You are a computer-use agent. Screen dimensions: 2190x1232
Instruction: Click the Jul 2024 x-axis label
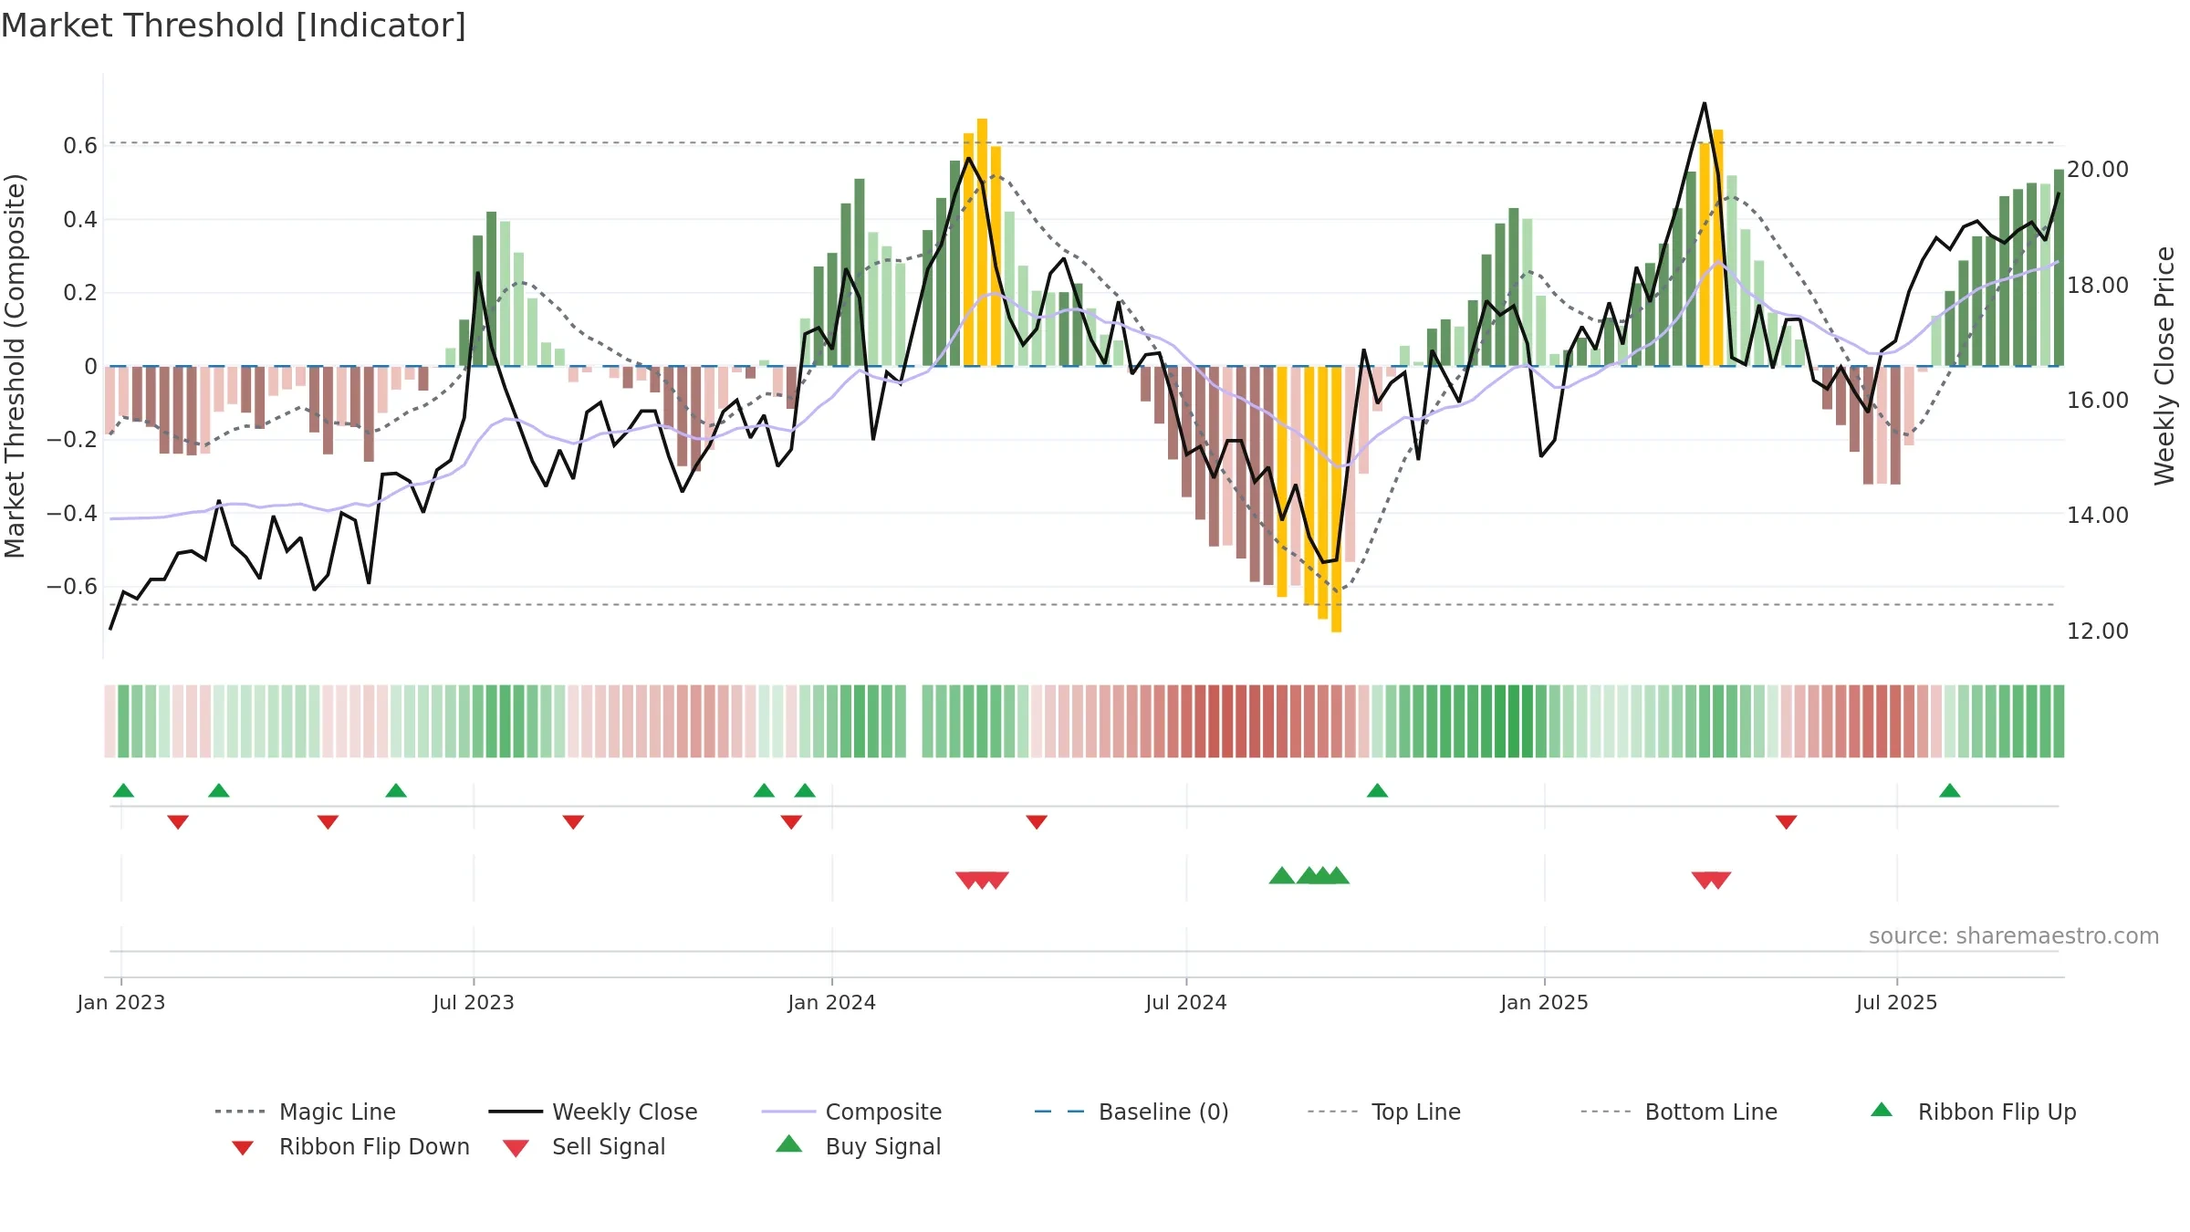[1186, 1003]
